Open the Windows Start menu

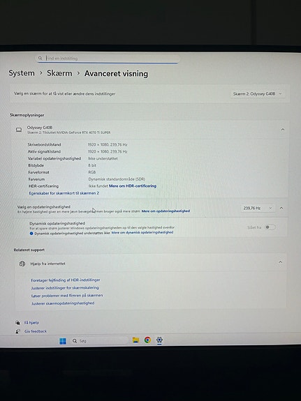point(63,341)
